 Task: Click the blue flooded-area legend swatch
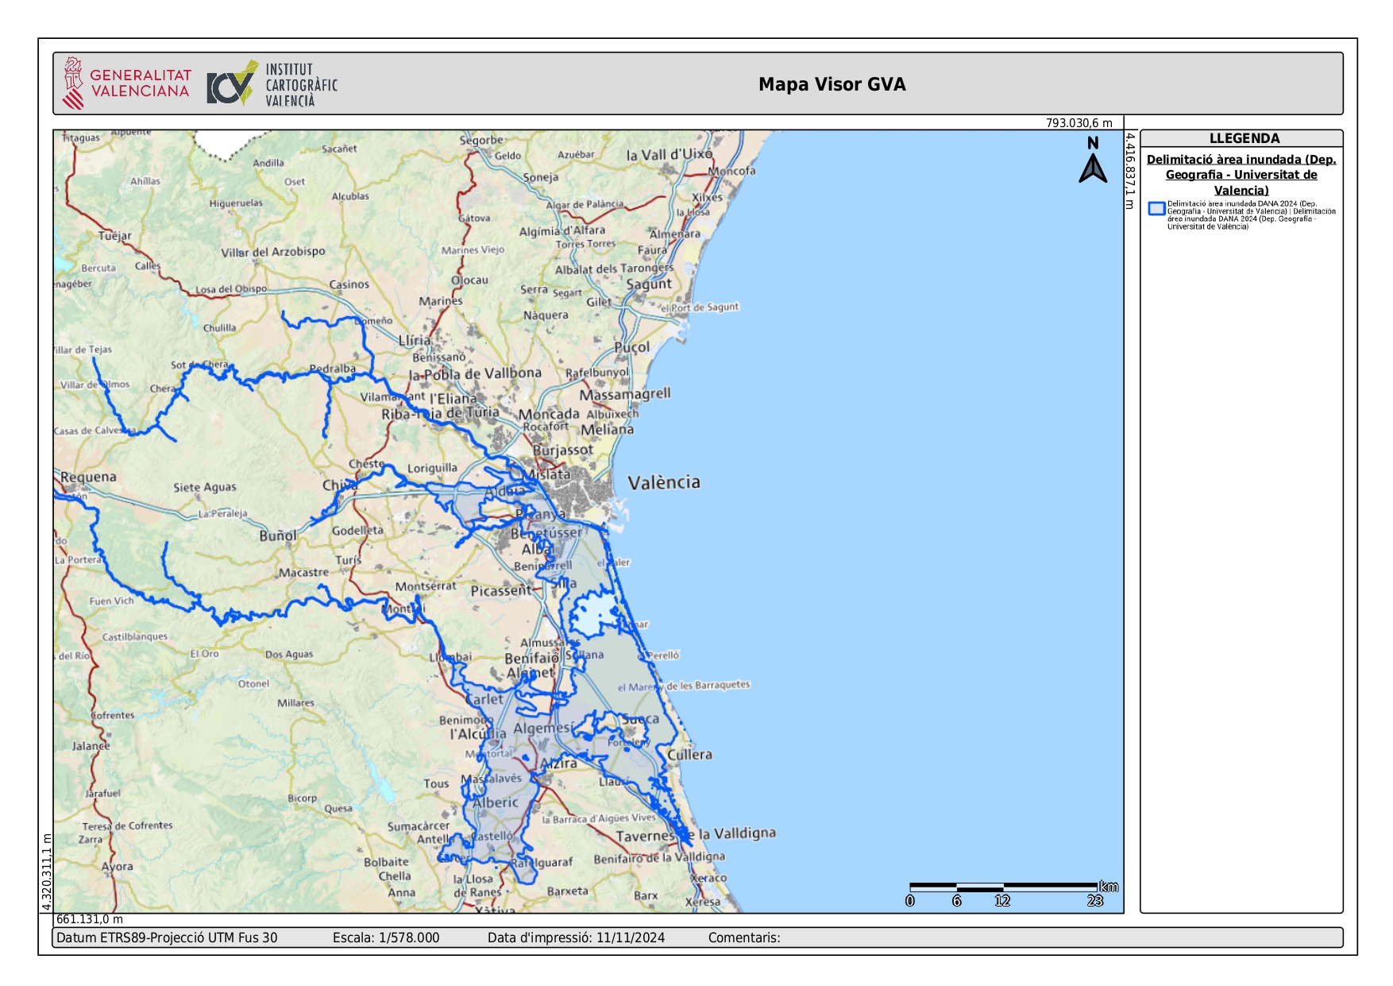1156,209
